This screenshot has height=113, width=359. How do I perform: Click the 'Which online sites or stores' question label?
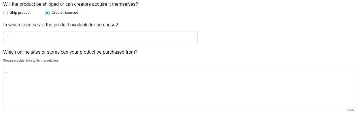pos(70,52)
